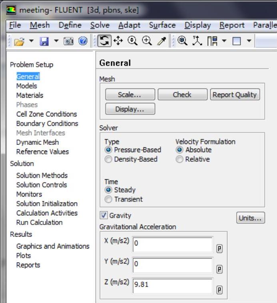The width and height of the screenshot is (277, 303).
Task: Expand dropdown arrow next to save icon
Action: (x=56, y=41)
